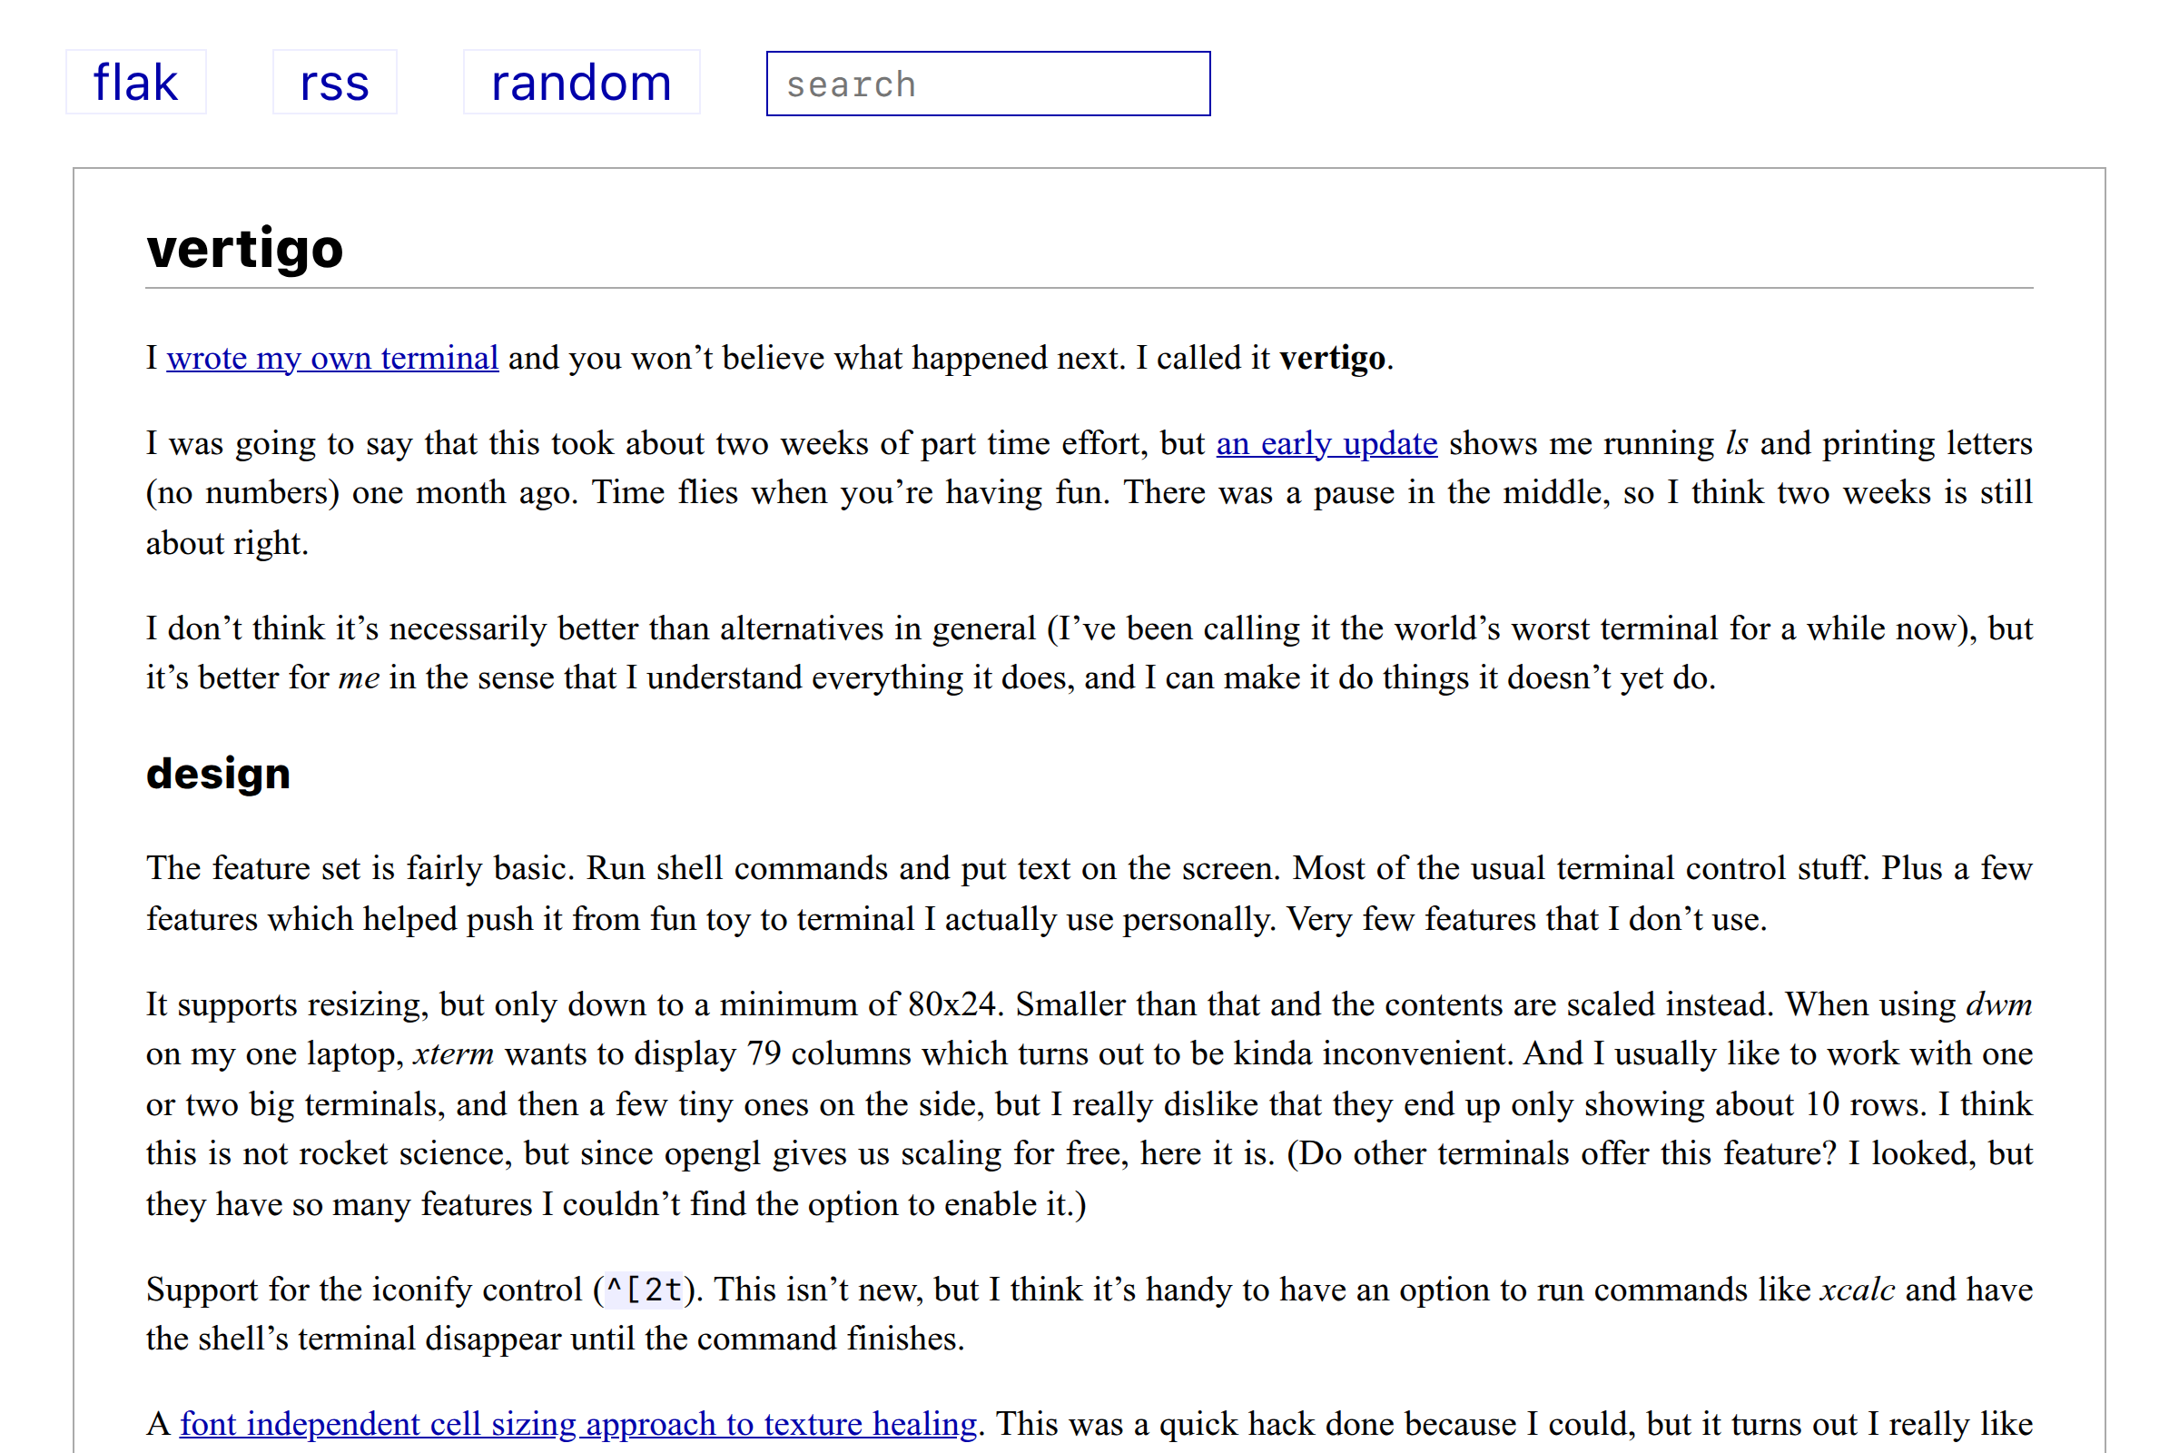This screenshot has height=1453, width=2179.
Task: Open the rss feed link
Action: point(334,83)
